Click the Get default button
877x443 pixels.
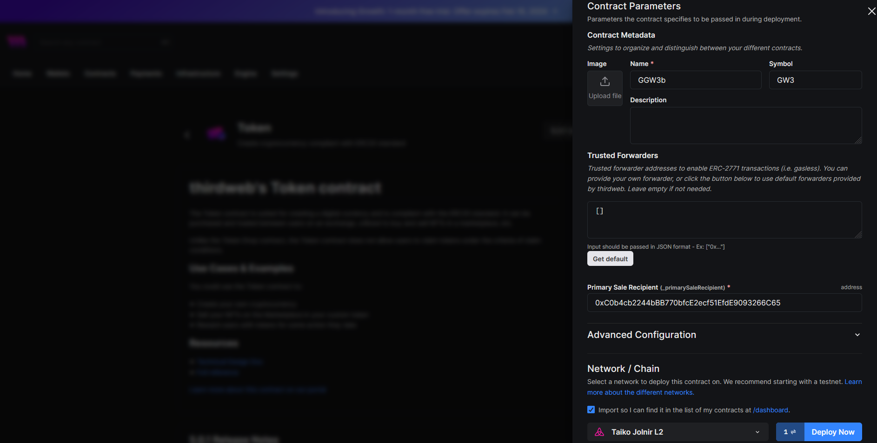610,259
